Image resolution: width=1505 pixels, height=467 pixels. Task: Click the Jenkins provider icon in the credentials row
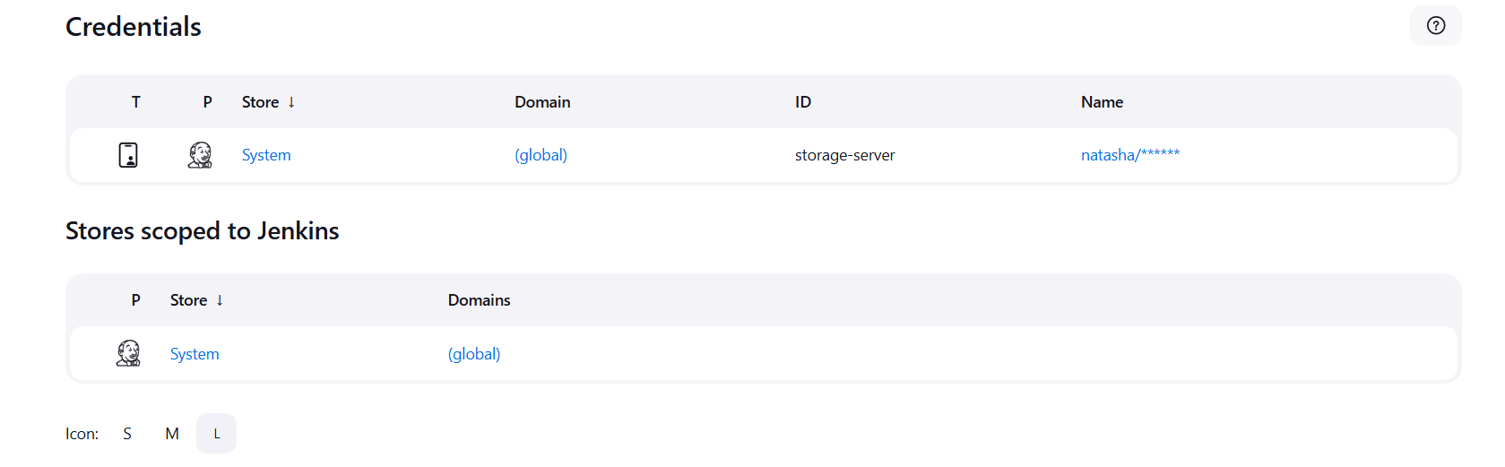click(200, 155)
